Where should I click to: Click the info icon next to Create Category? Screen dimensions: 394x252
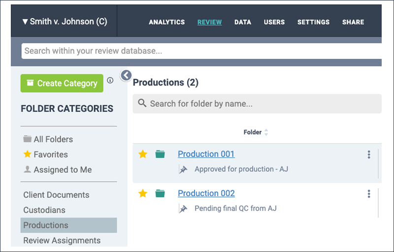coord(110,80)
